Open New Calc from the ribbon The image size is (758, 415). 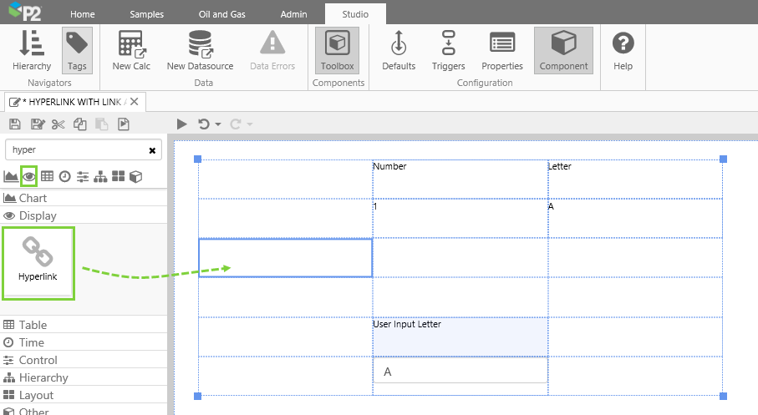[x=131, y=50]
